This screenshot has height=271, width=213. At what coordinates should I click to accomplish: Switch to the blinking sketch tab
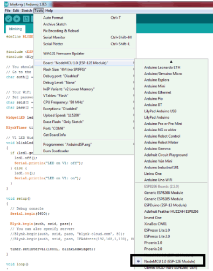[x=16, y=29]
